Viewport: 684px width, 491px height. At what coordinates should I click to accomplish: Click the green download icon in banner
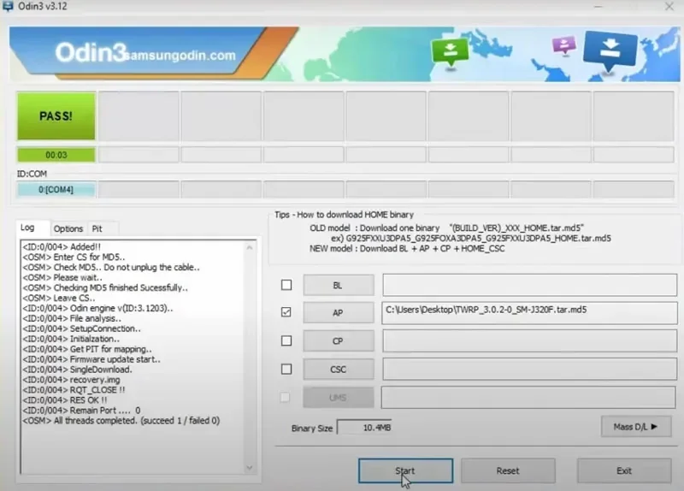[450, 52]
